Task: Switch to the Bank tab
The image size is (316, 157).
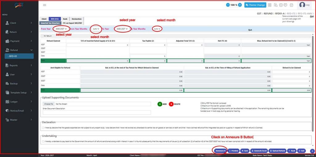Action: coord(65,19)
